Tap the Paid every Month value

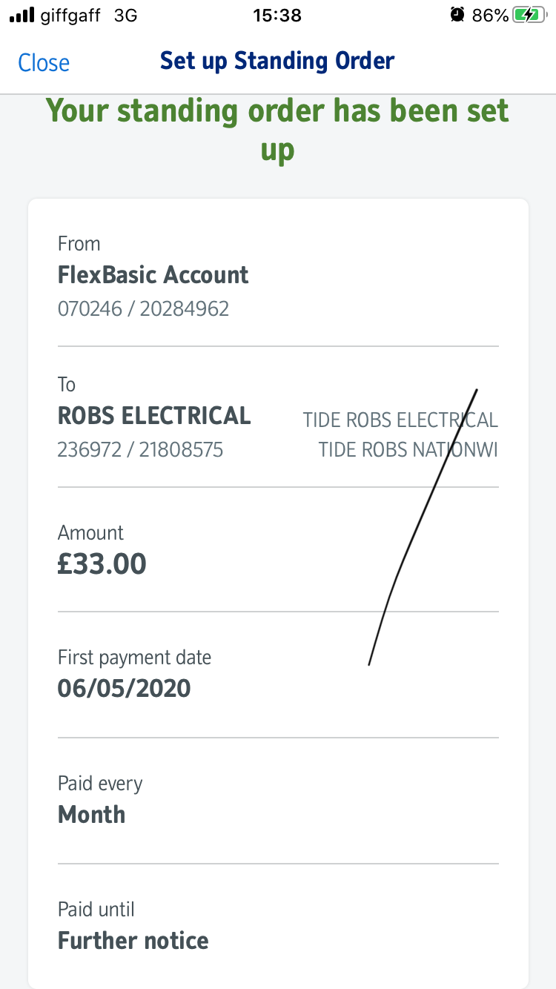pos(91,815)
